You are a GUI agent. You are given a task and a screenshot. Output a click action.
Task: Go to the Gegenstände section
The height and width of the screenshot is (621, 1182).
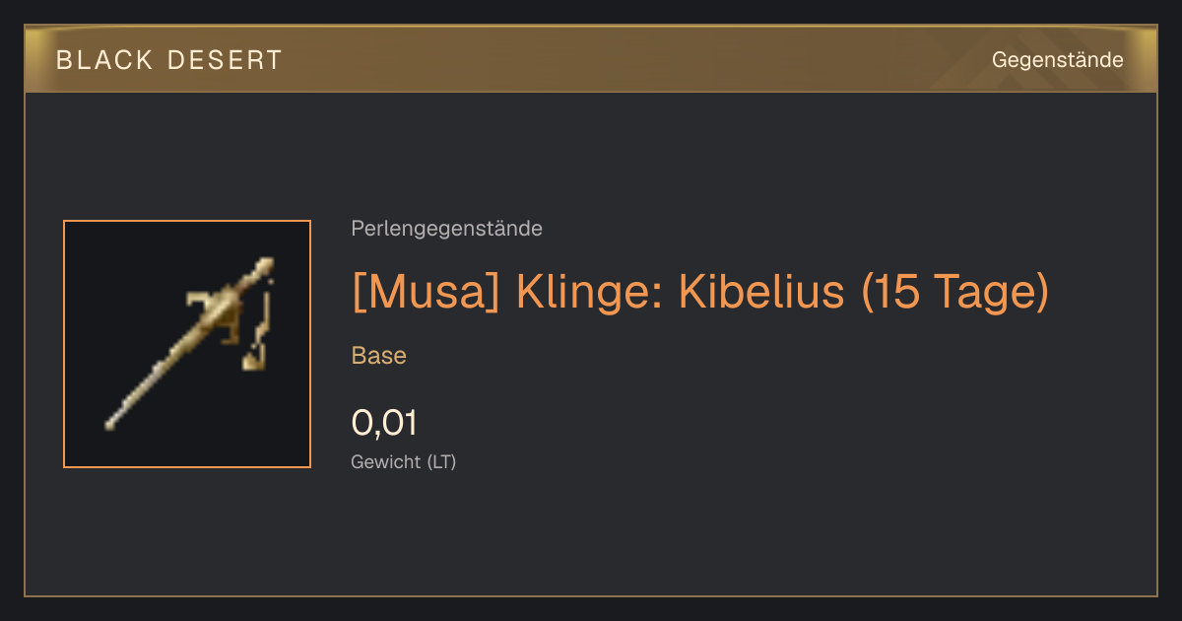point(1057,60)
